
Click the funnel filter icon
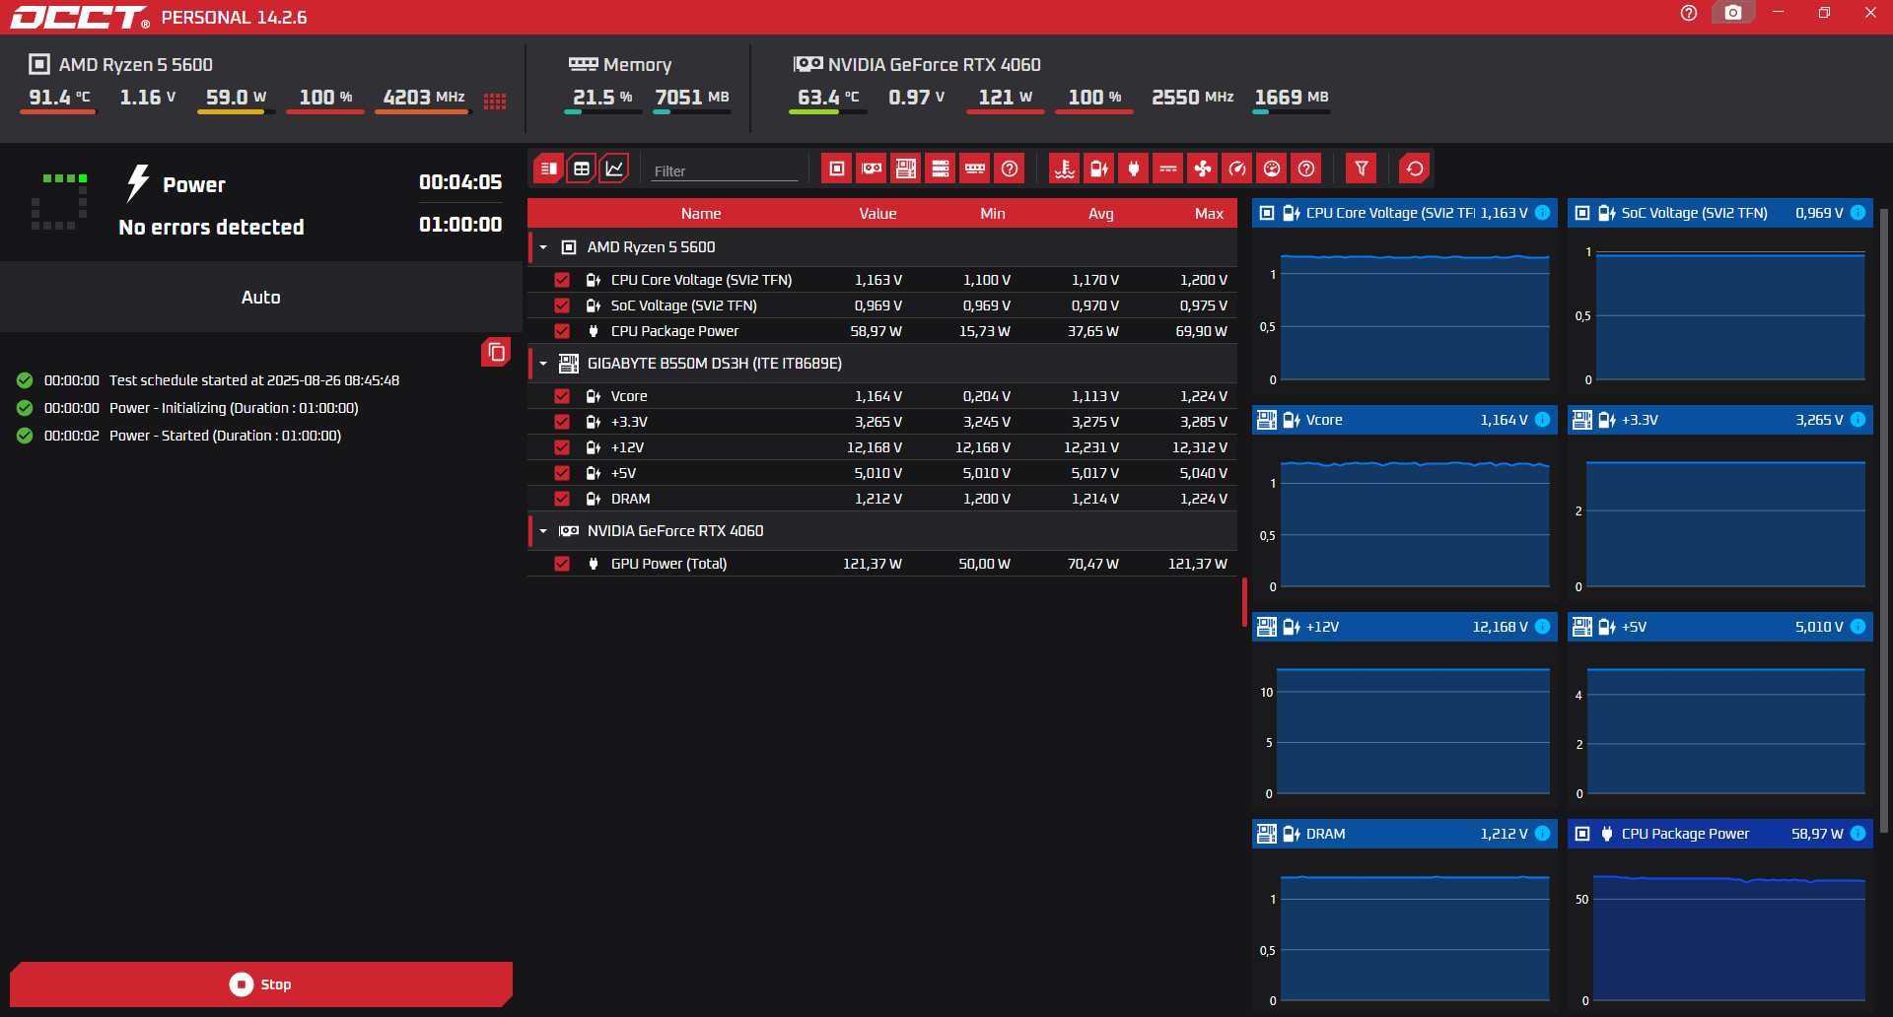coord(1362,169)
